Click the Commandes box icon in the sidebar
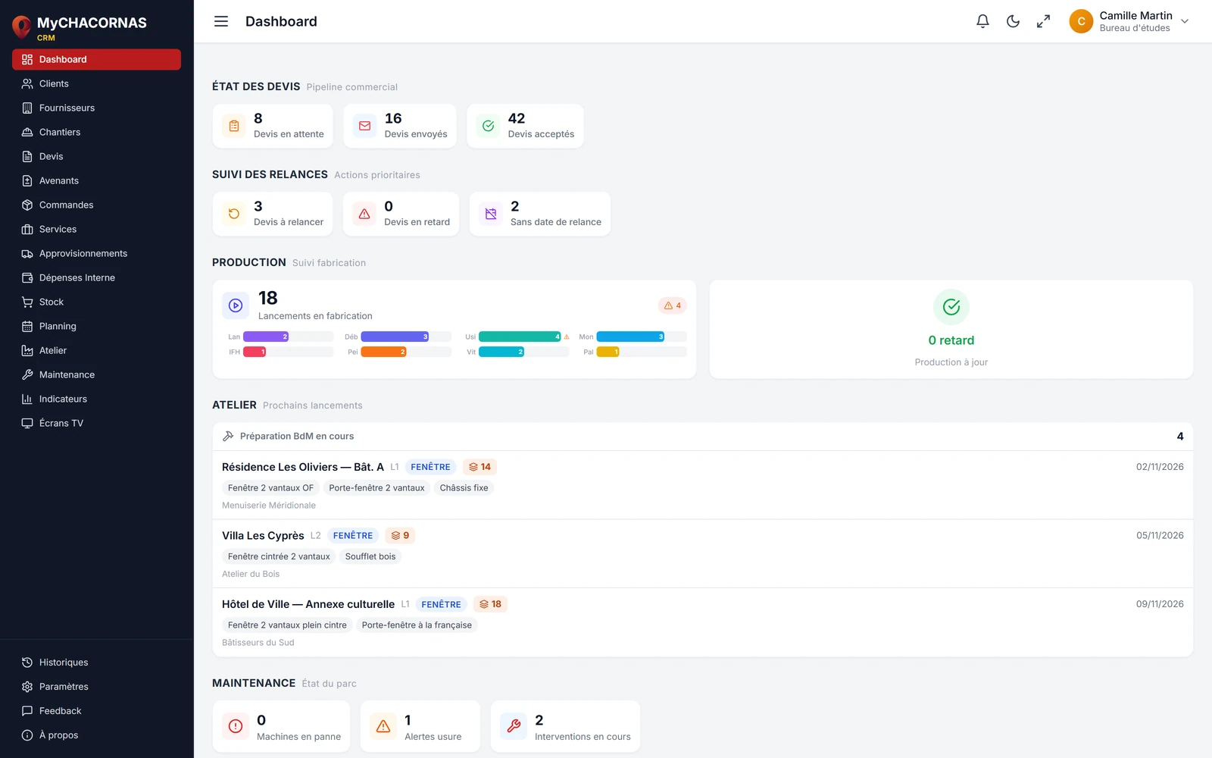Viewport: 1212px width, 758px height. [x=27, y=205]
